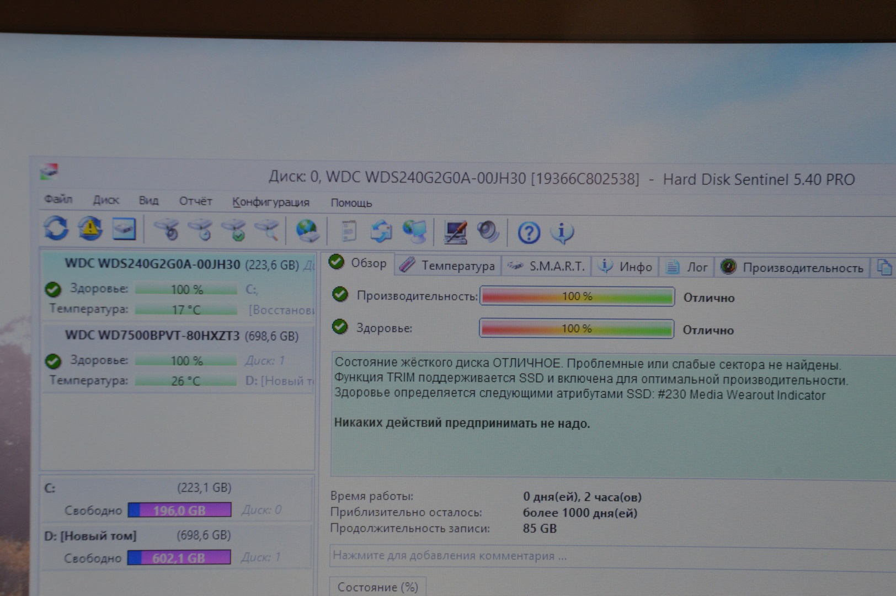The width and height of the screenshot is (896, 596).
Task: Switch to the Температура tab
Action: [x=447, y=266]
